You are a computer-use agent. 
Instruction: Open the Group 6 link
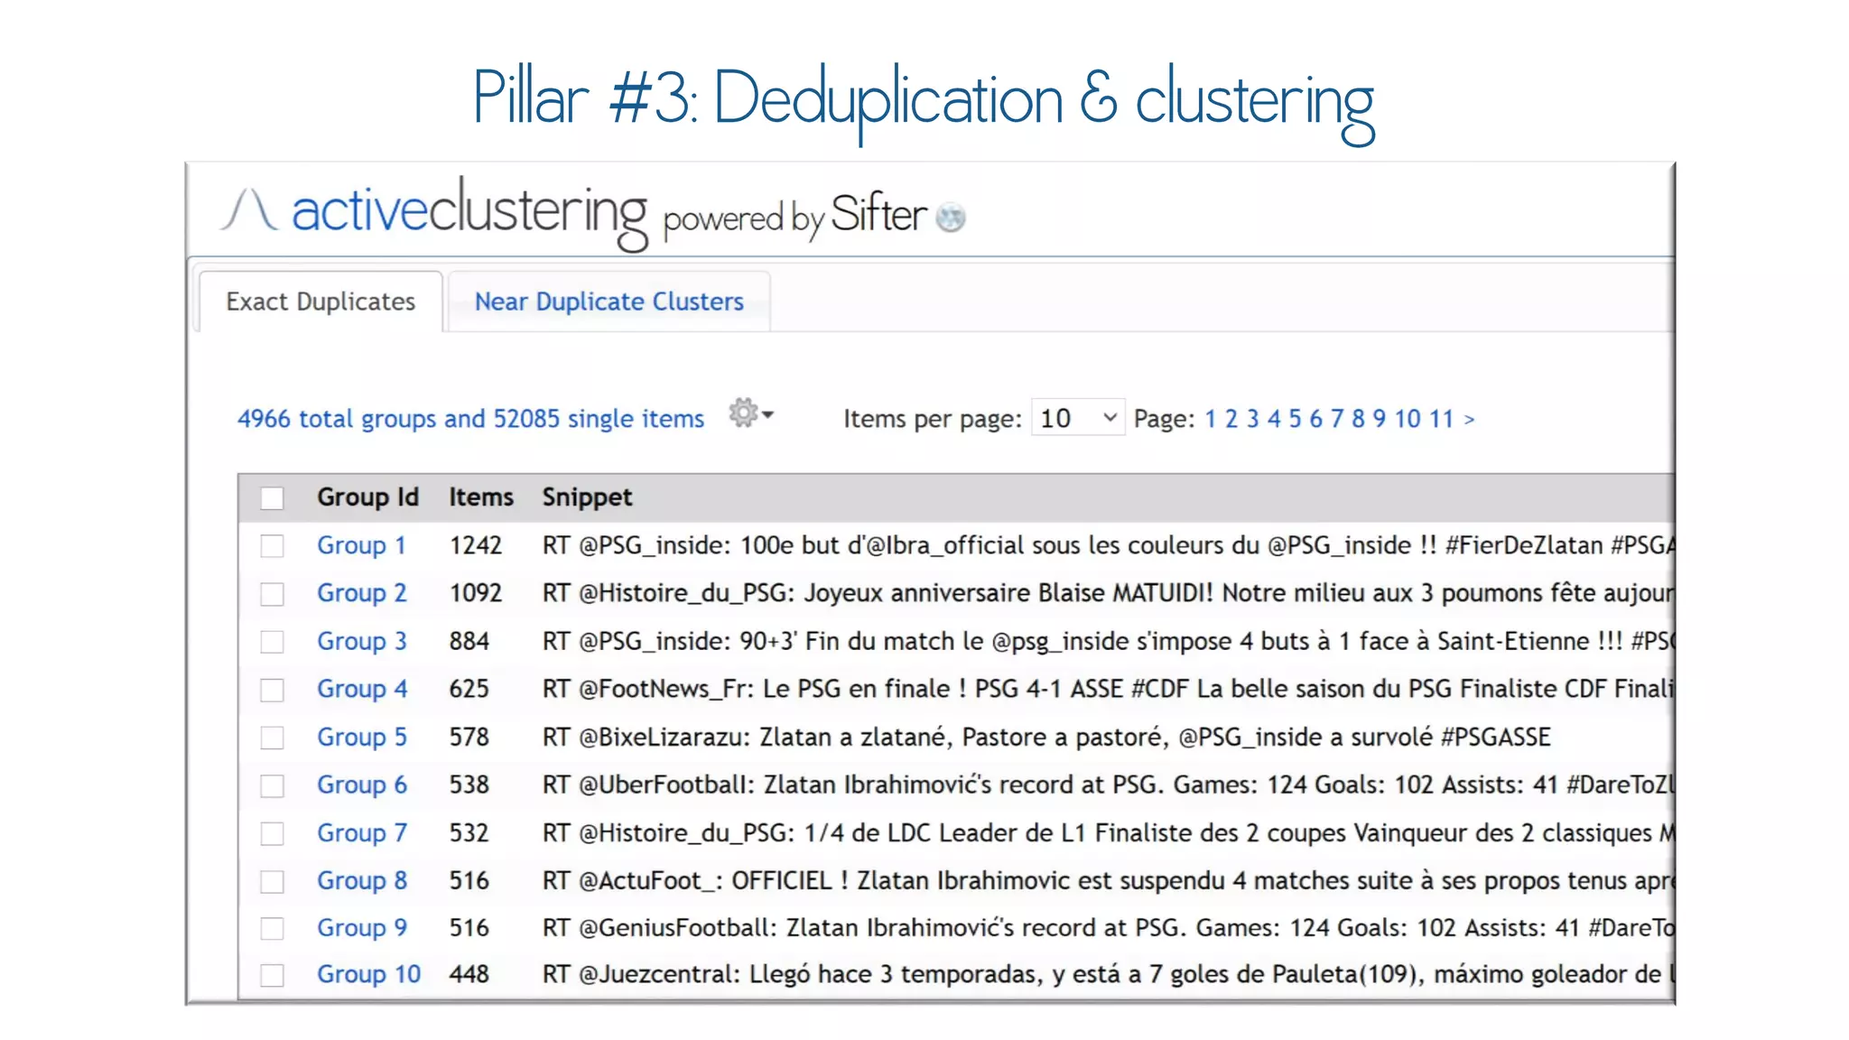361,785
